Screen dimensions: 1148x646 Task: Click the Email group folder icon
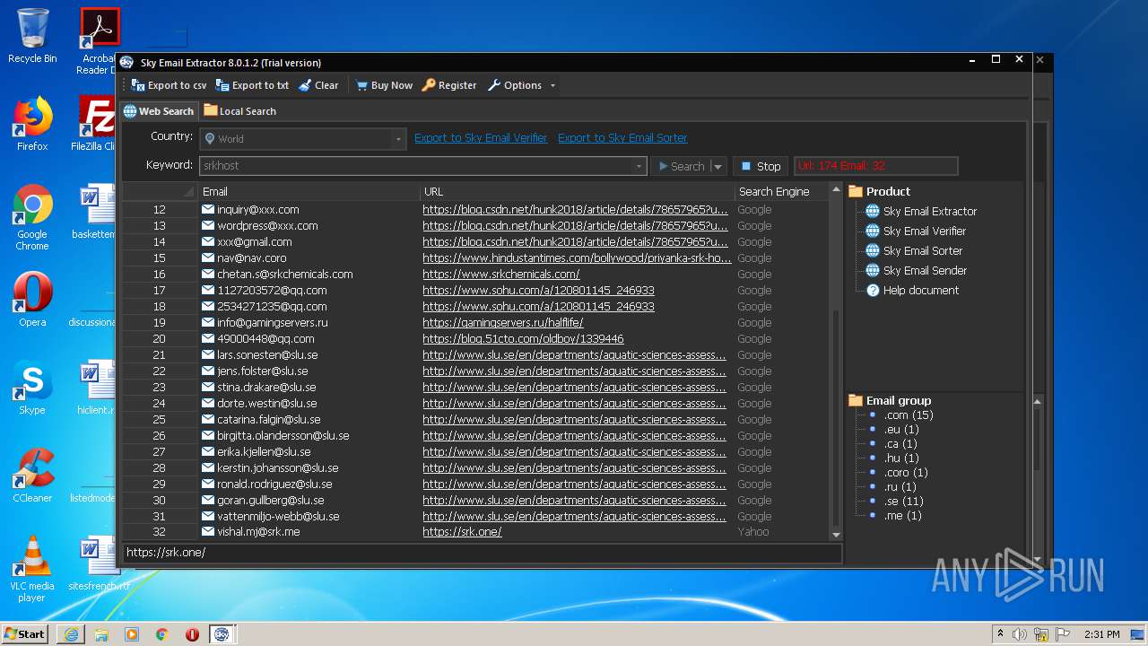[x=856, y=400]
